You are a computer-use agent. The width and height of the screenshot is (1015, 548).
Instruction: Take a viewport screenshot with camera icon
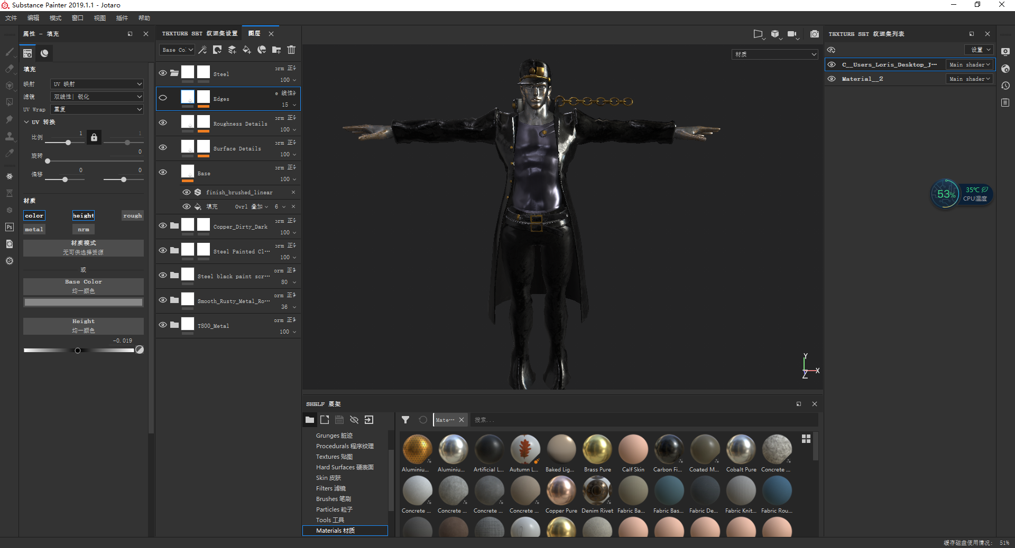click(815, 34)
